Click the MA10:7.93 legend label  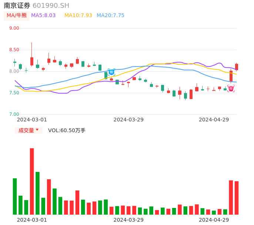[x=78, y=16]
